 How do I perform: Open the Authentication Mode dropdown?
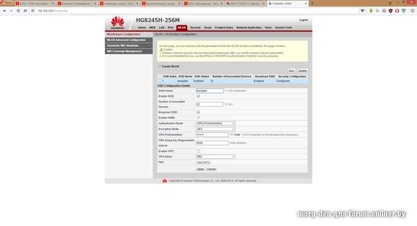215,124
